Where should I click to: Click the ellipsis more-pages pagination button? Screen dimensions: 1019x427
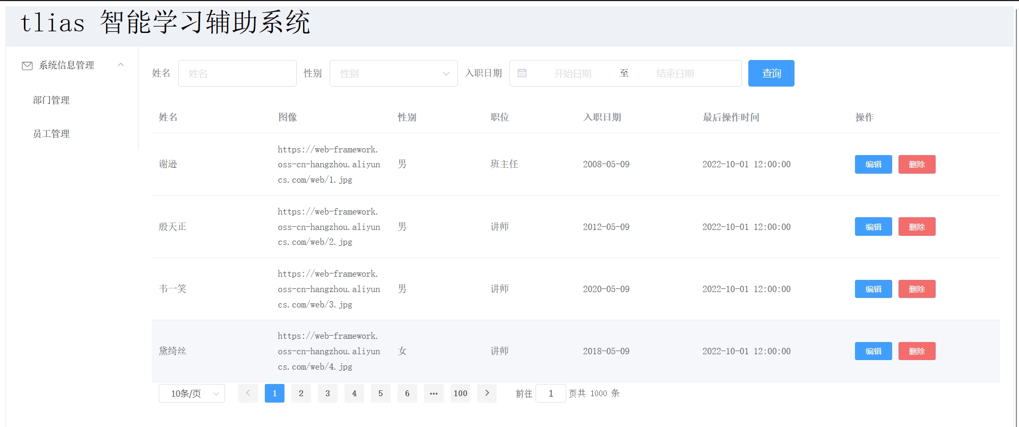pyautogui.click(x=434, y=394)
